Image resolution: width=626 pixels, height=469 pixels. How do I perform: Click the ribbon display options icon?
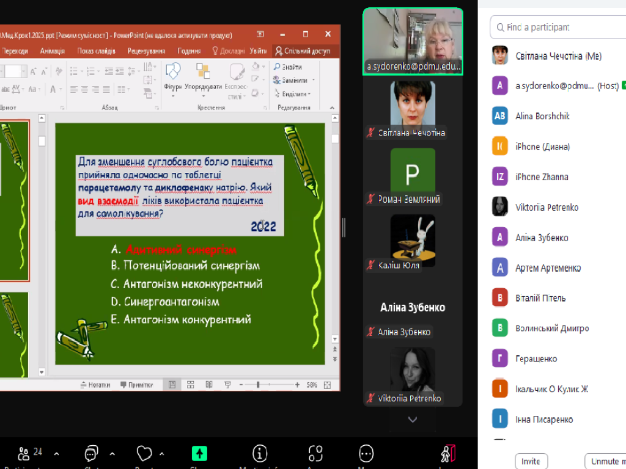pos(260,34)
